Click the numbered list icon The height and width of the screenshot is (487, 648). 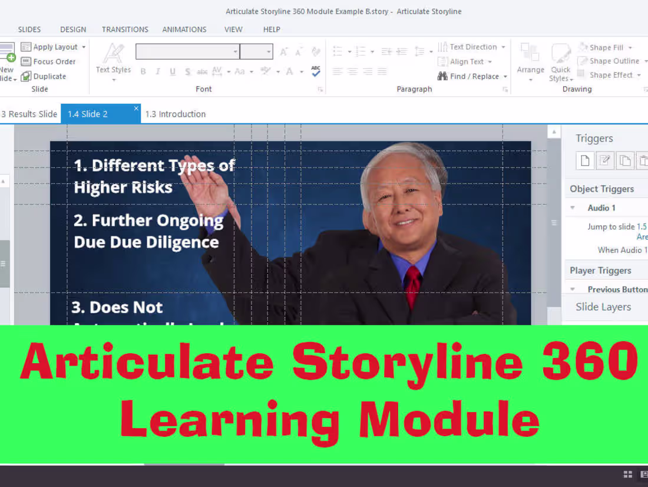pyautogui.click(x=361, y=51)
